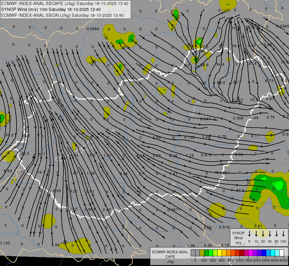Pick the white swatch above 6000 in the CAPE legend
The height and width of the screenshot is (266, 289).
[281, 253]
